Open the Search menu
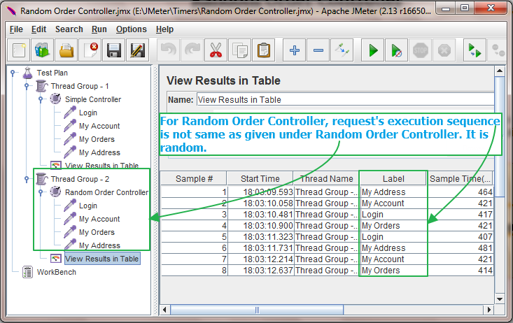The image size is (513, 323). (x=69, y=29)
